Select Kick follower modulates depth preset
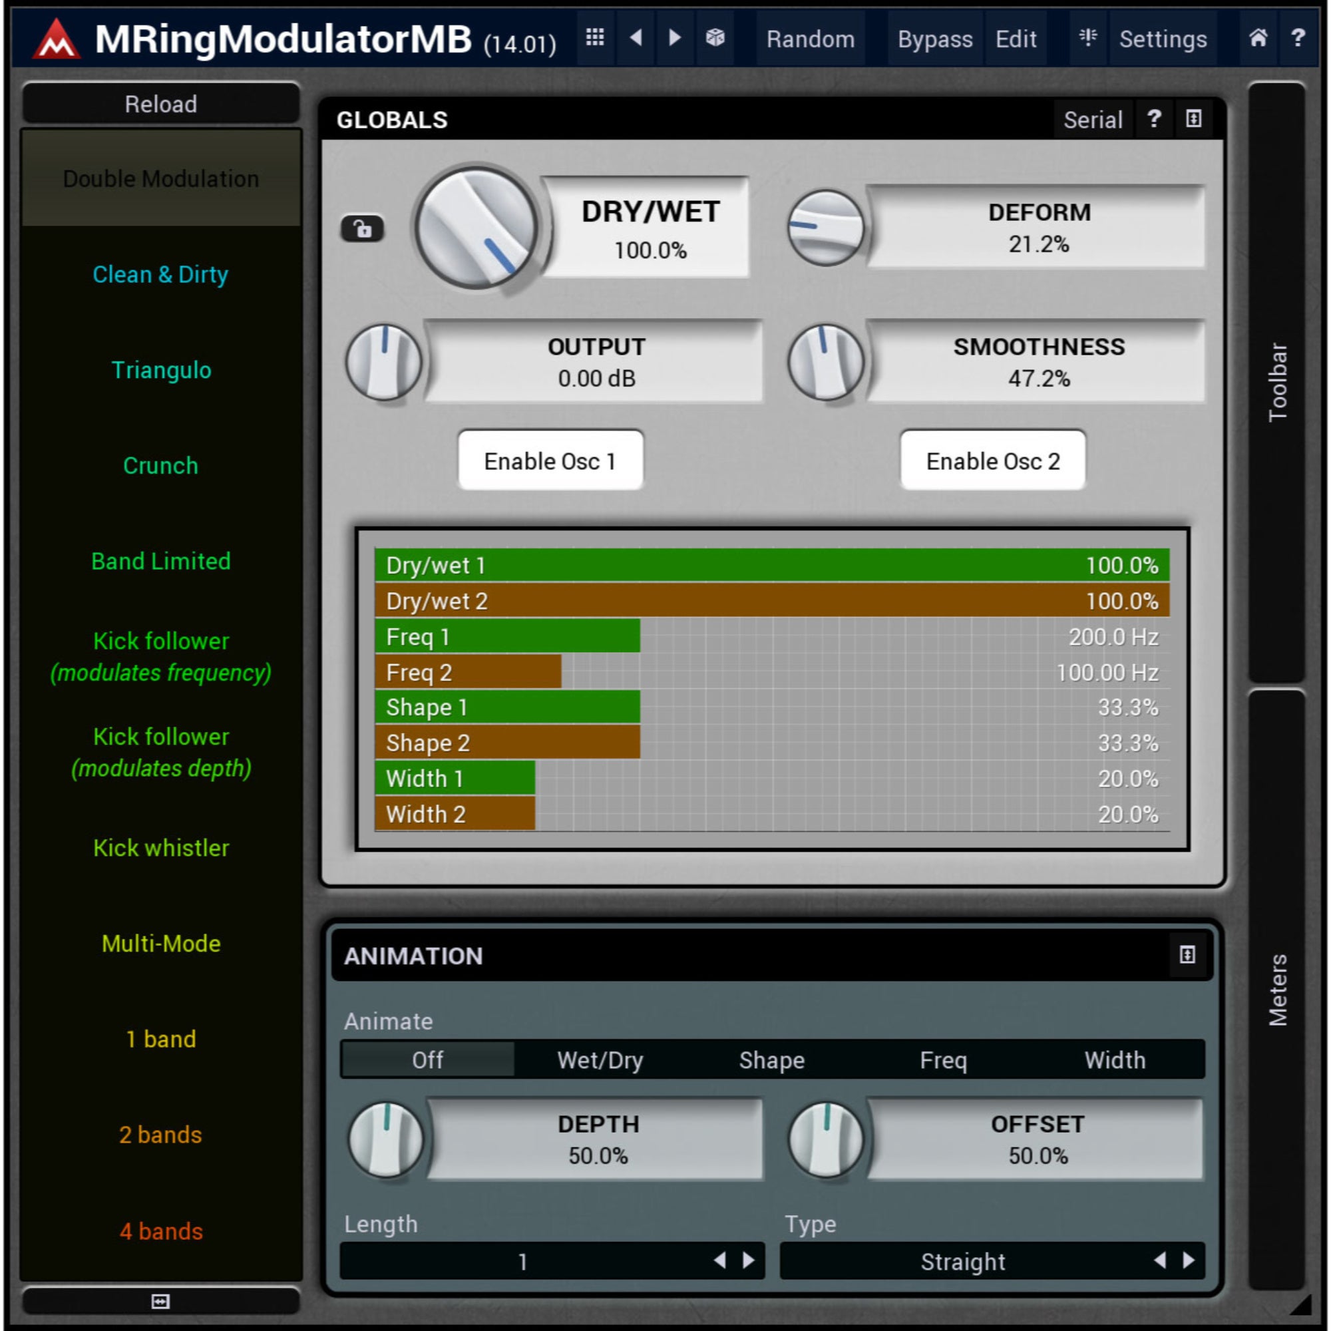Screen dimensions: 1331x1331 click(161, 752)
